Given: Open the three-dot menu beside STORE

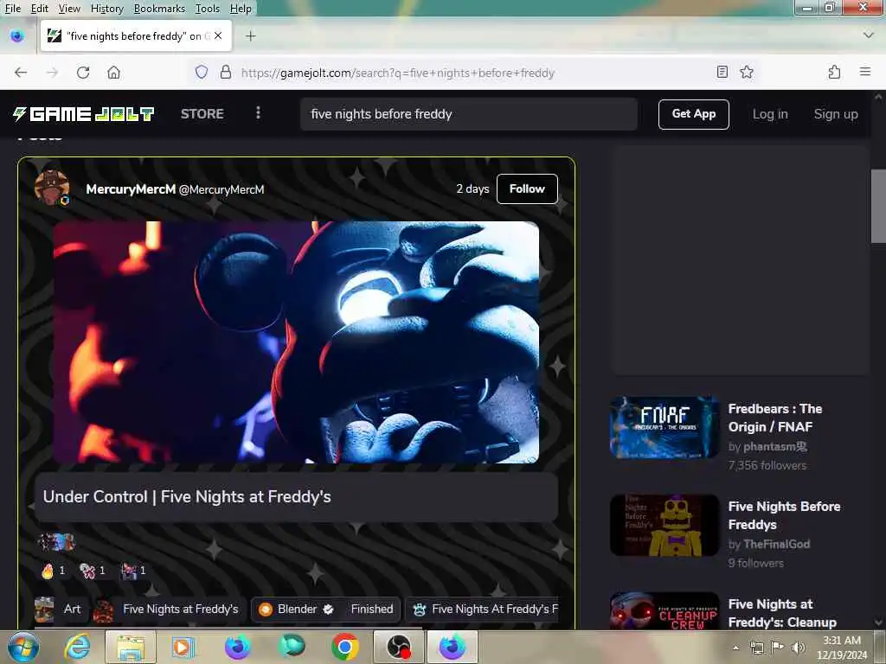Looking at the screenshot, I should [258, 113].
